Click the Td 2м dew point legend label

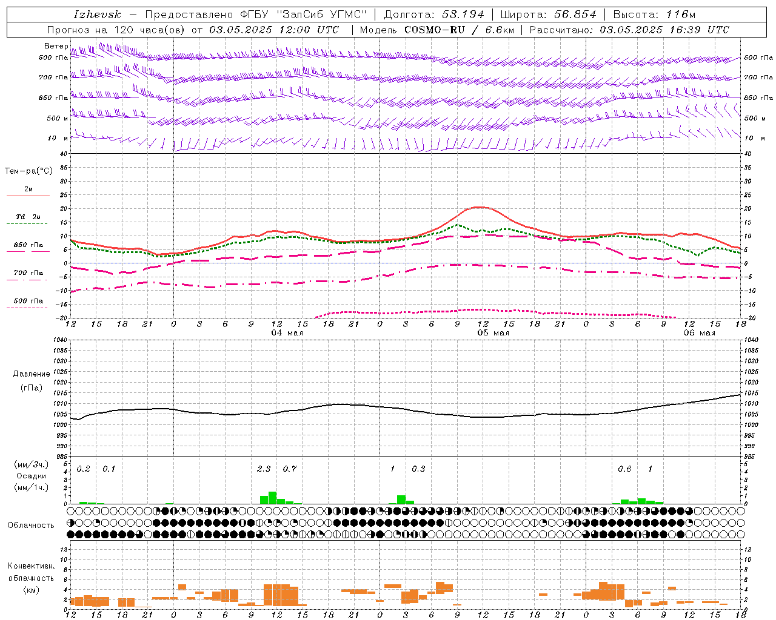coord(28,217)
